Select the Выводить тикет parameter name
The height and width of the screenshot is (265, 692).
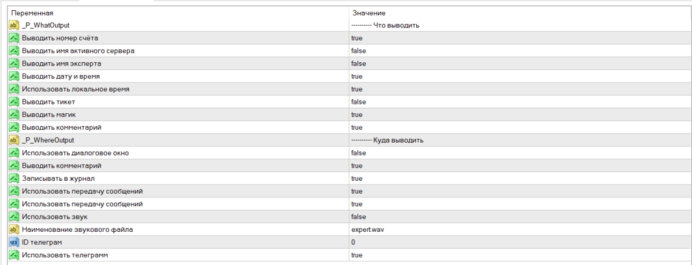48,102
